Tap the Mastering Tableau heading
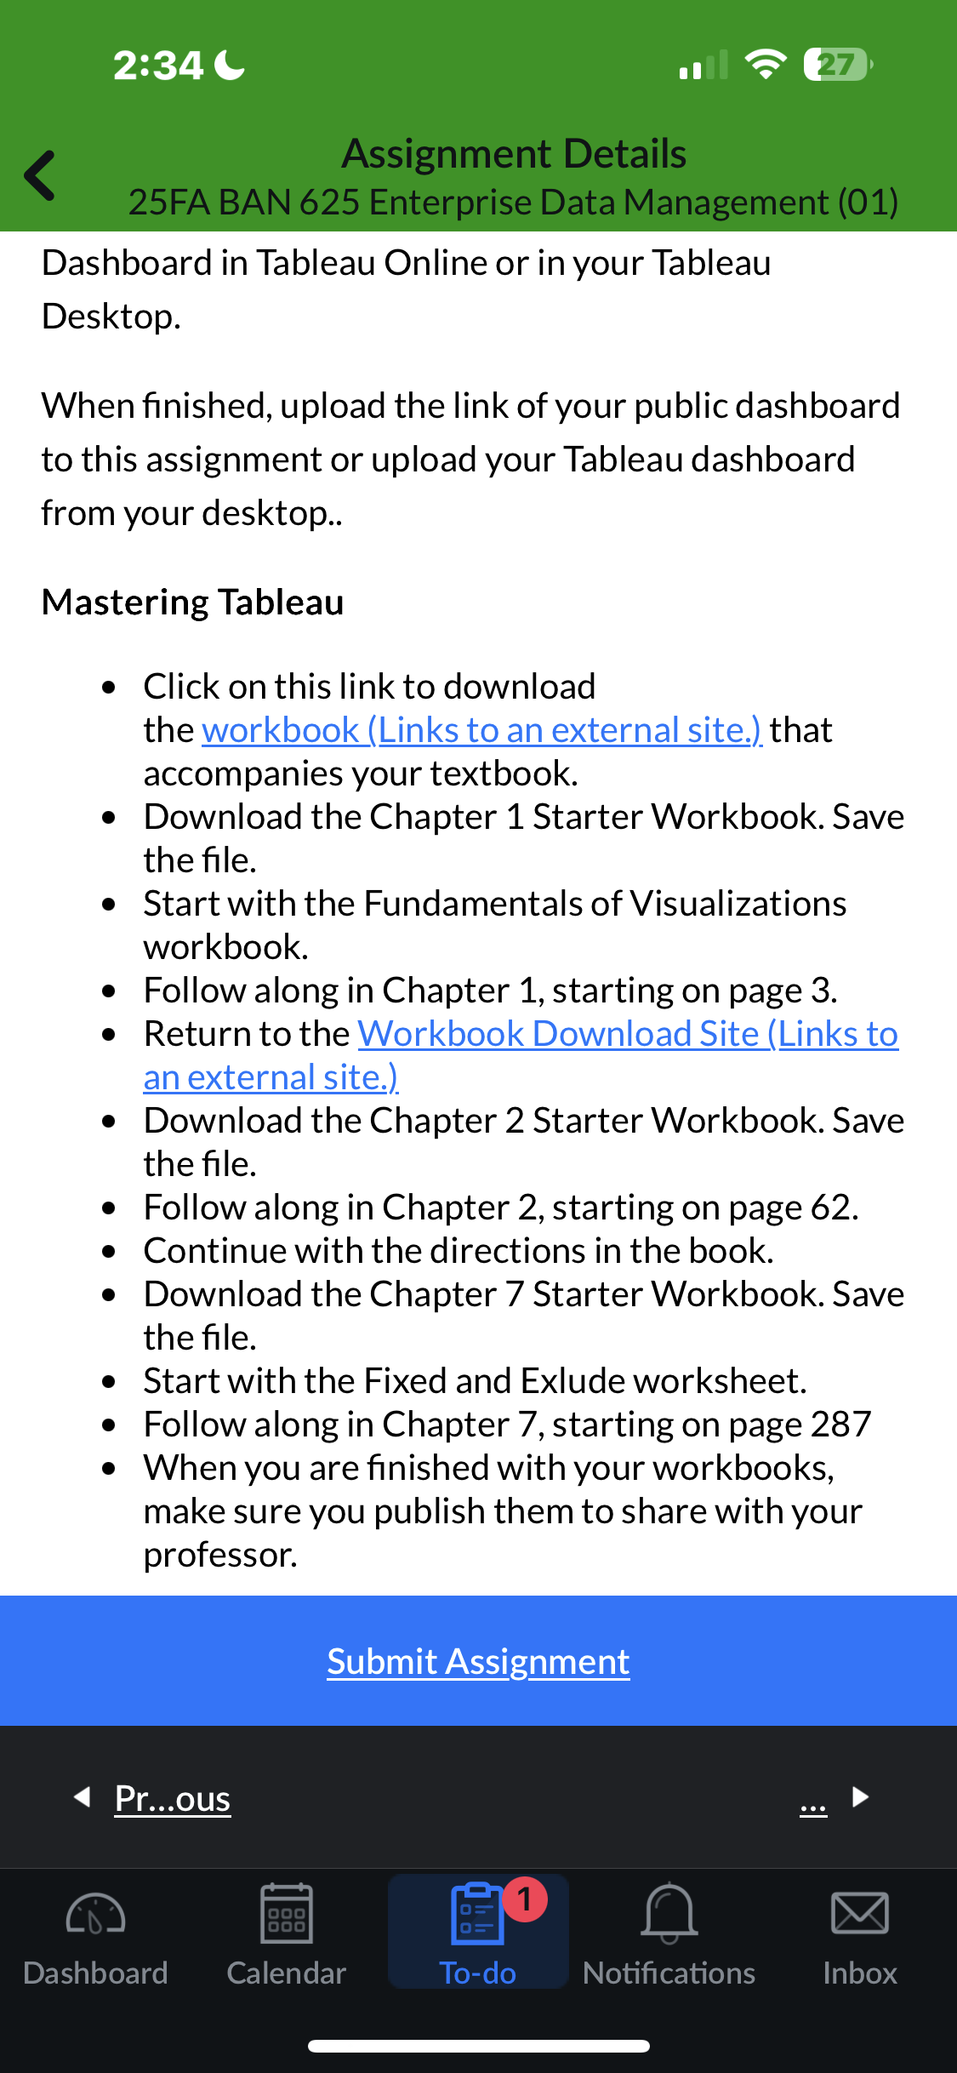Viewport: 957px width, 2073px height. click(x=193, y=602)
